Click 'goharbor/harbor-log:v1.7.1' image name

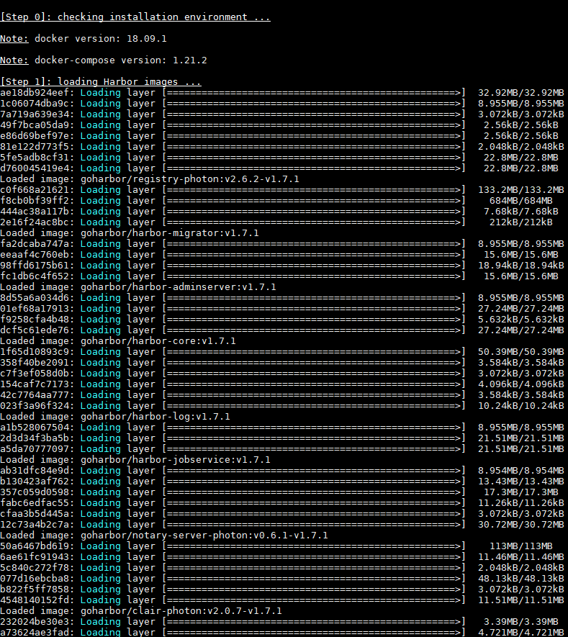click(x=155, y=417)
